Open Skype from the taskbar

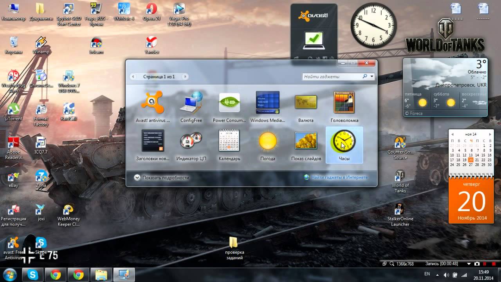33,275
